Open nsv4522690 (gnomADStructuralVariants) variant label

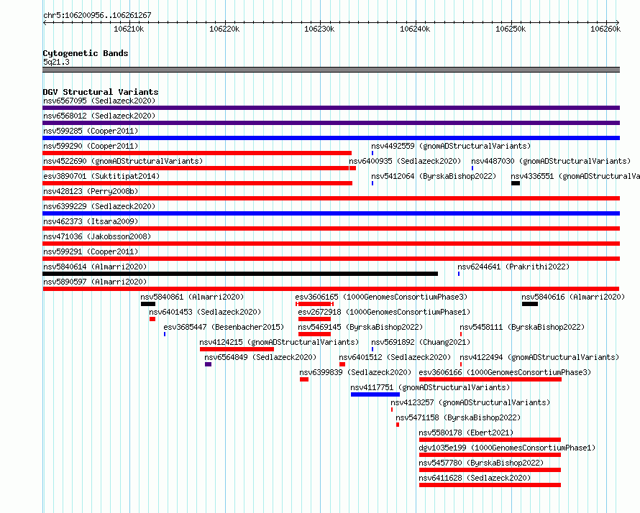coord(123,161)
